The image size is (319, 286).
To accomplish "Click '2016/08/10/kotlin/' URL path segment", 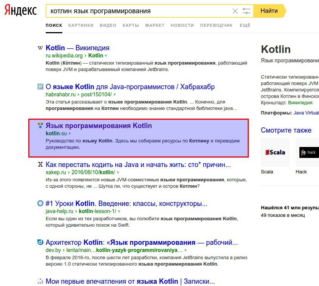I will (93, 172).
